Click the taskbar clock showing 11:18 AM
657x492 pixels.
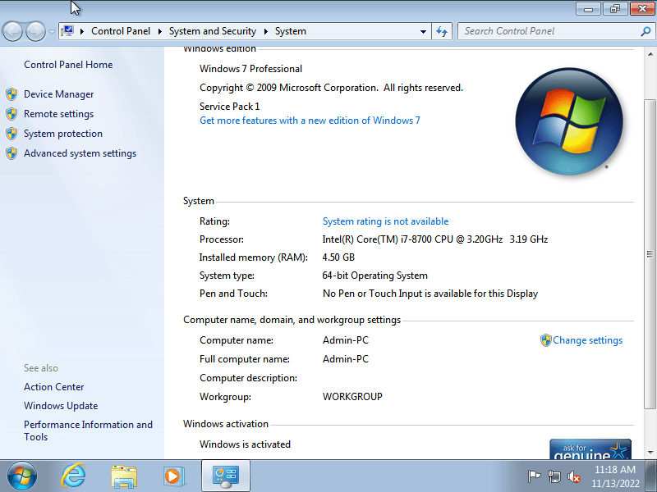615,476
